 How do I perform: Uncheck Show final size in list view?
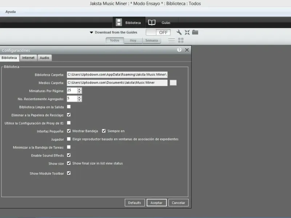pos(69,163)
